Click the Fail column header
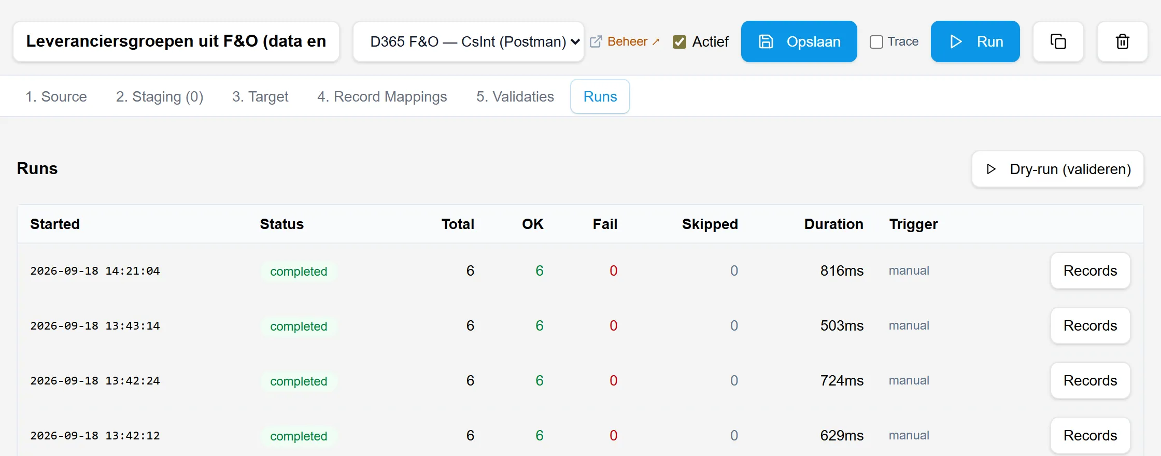Viewport: 1161px width, 456px height. tap(605, 224)
